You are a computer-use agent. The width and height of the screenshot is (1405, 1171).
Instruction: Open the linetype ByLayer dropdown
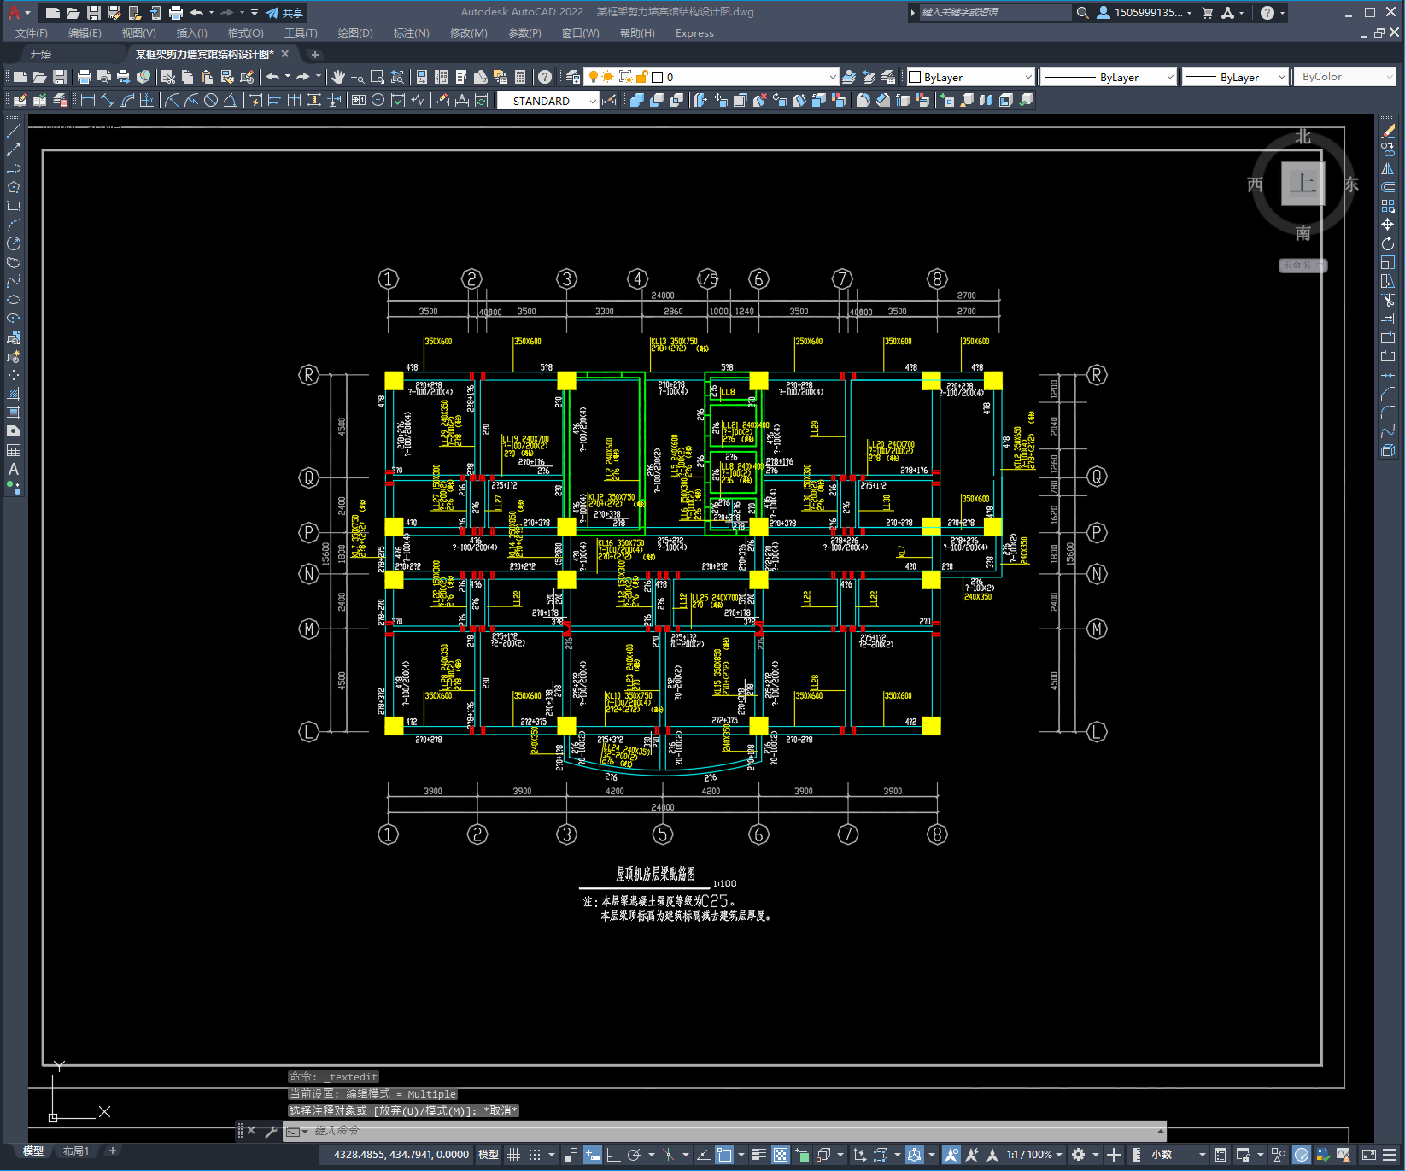click(1108, 77)
